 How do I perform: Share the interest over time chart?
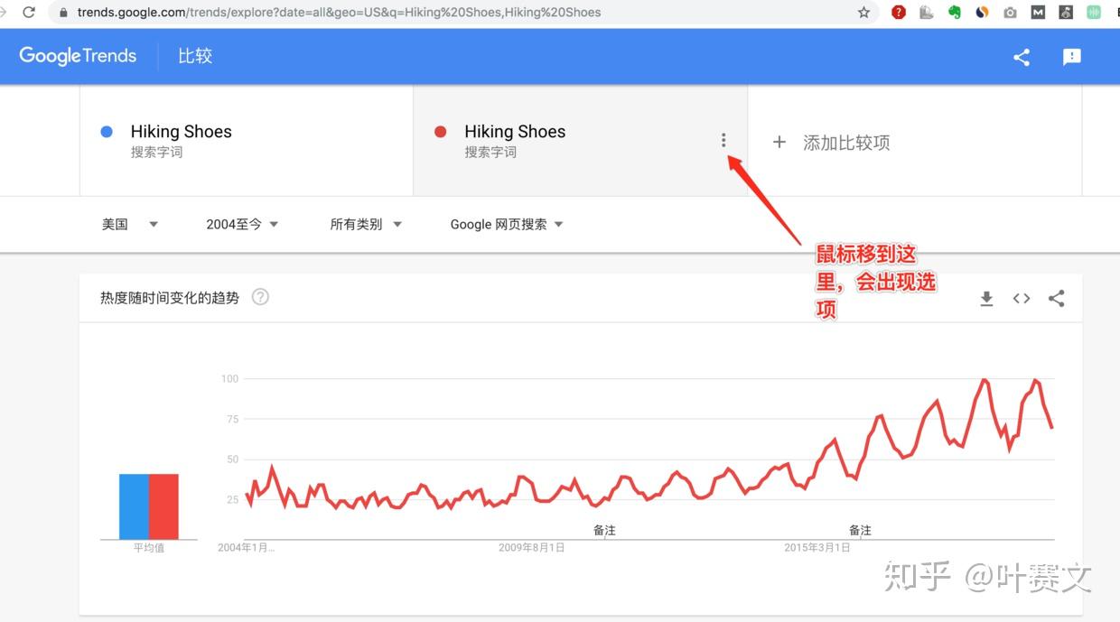(x=1056, y=299)
